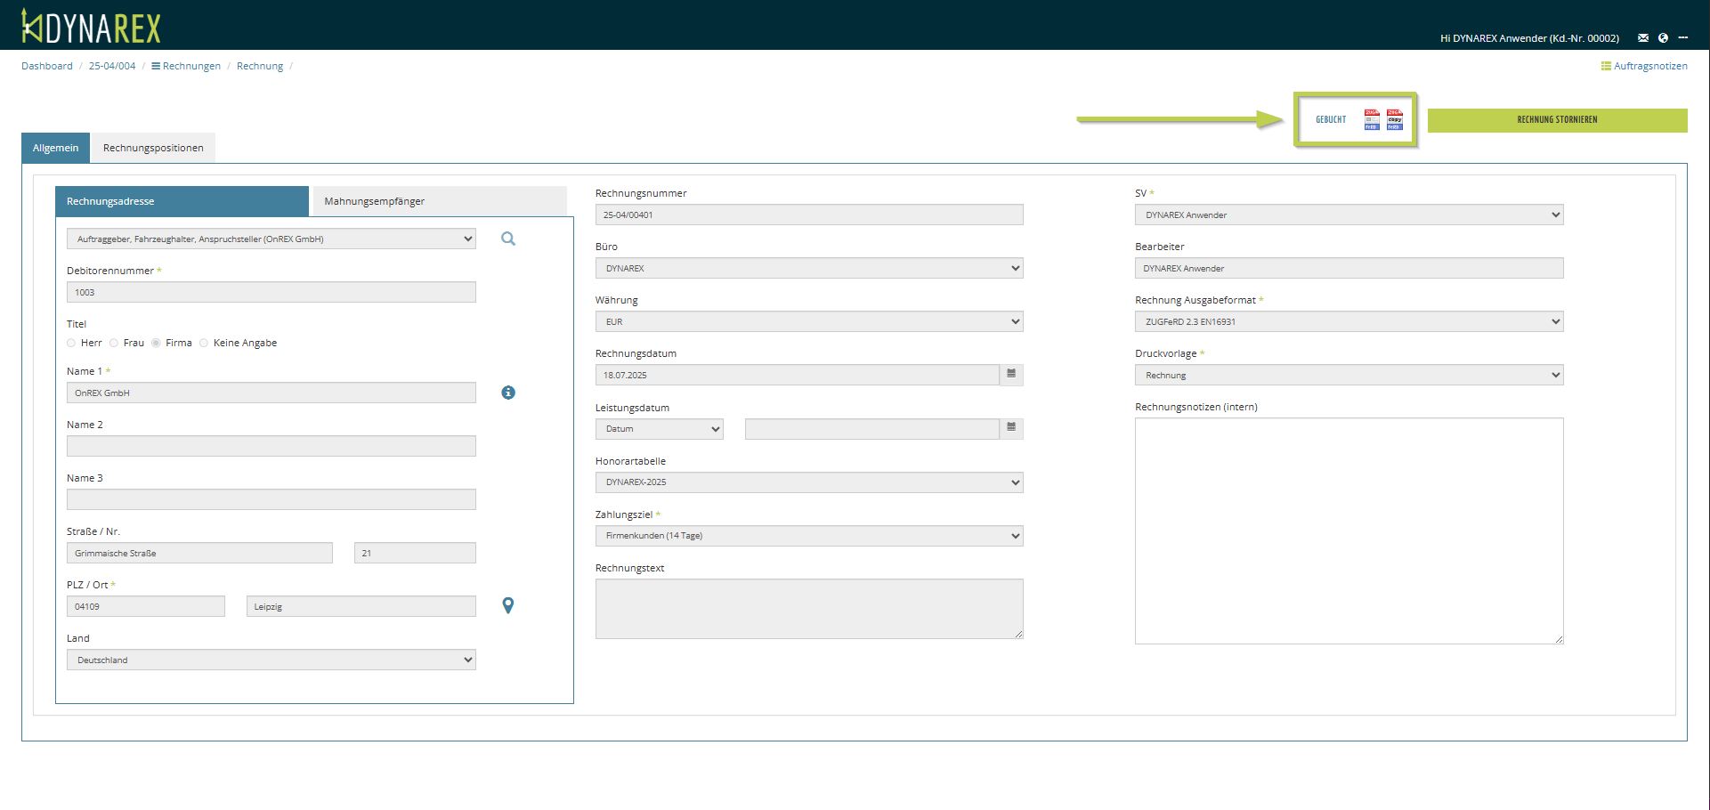Click the envelope messages icon in header
The height and width of the screenshot is (810, 1710).
(1643, 38)
